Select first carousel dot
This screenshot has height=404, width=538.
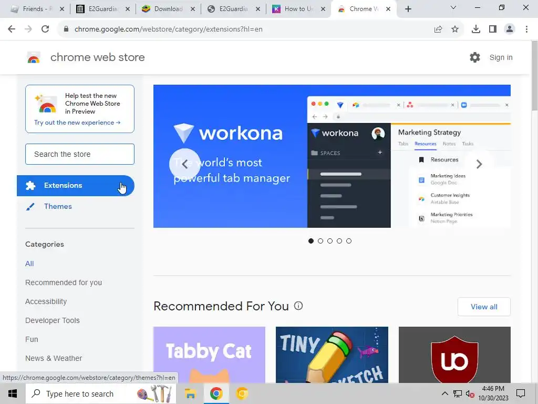(311, 241)
